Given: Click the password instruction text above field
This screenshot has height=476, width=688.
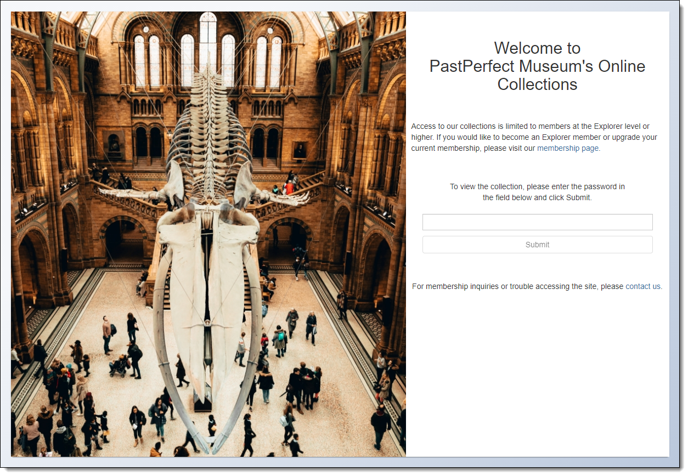Looking at the screenshot, I should tap(537, 192).
